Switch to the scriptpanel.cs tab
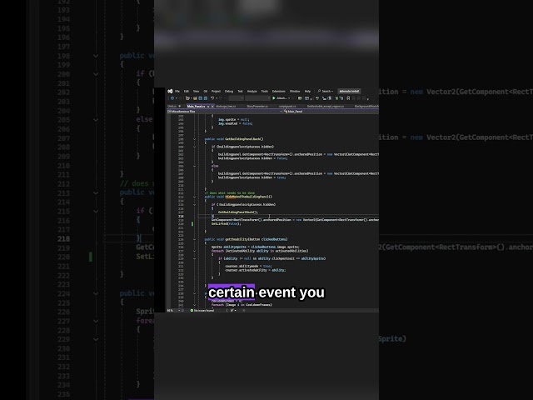Image resolution: width=533 pixels, height=400 pixels. tap(287, 107)
